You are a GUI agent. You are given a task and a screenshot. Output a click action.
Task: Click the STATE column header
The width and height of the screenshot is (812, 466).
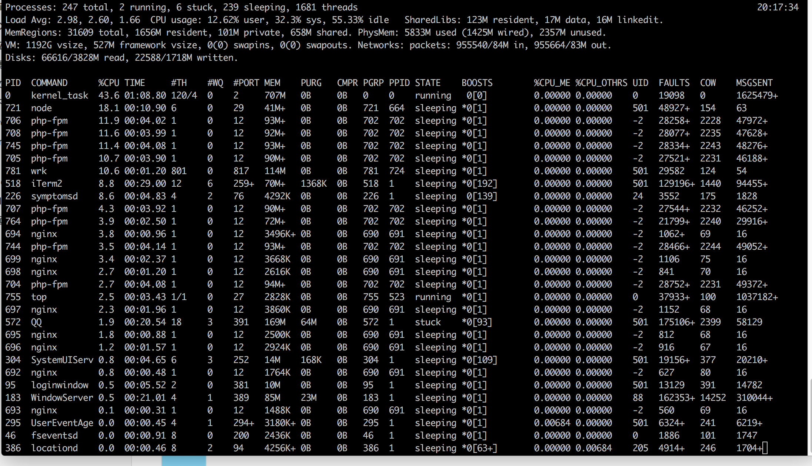pyautogui.click(x=427, y=83)
